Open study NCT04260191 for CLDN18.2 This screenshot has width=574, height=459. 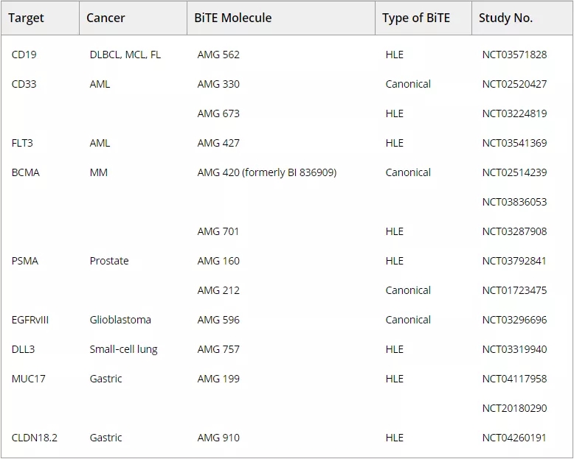514,438
